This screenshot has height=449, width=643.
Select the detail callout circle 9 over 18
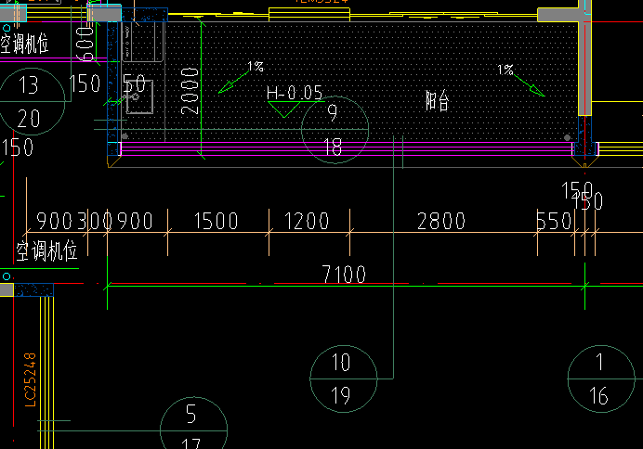tap(335, 130)
